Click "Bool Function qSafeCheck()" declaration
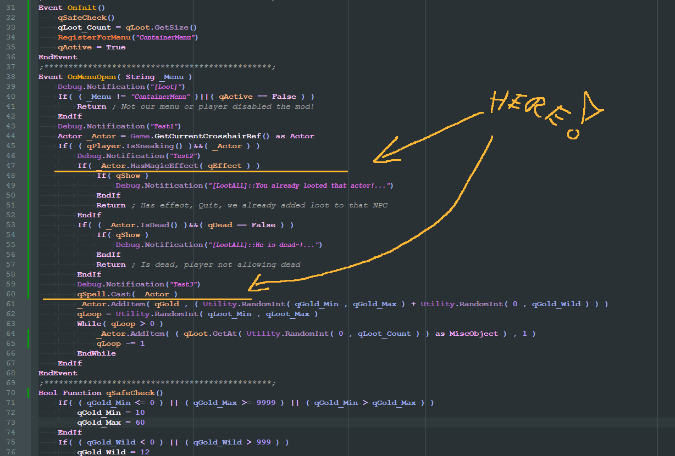This screenshot has height=456, width=675. [101, 393]
